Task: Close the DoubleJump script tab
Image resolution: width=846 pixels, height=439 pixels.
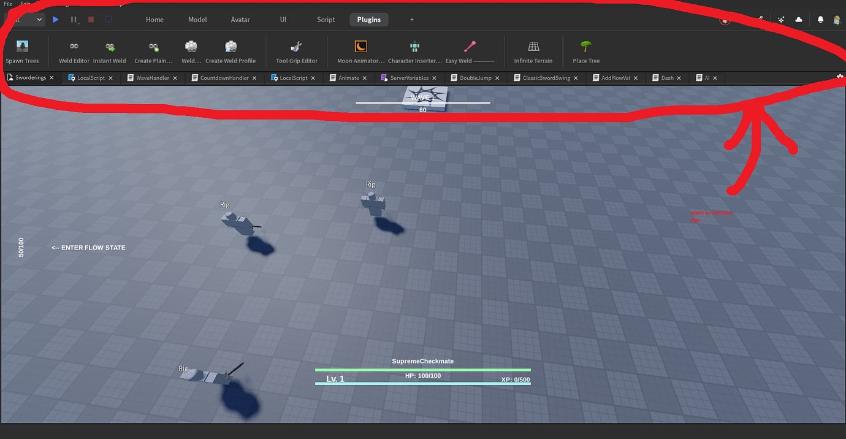Action: [497, 77]
